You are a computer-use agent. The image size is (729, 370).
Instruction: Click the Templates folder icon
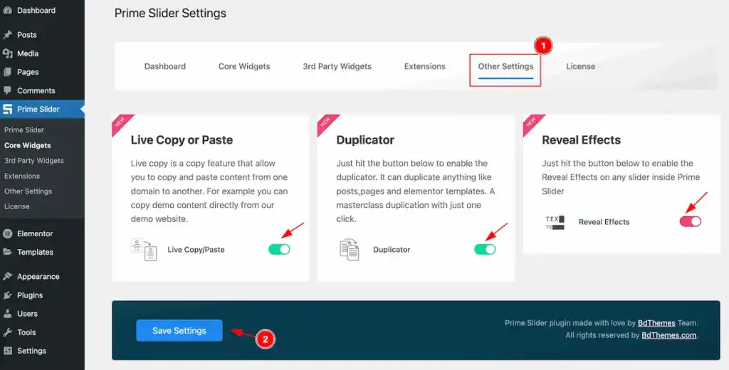tap(7, 252)
